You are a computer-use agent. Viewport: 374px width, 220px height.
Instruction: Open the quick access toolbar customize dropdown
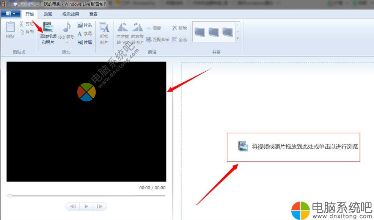(x=37, y=5)
